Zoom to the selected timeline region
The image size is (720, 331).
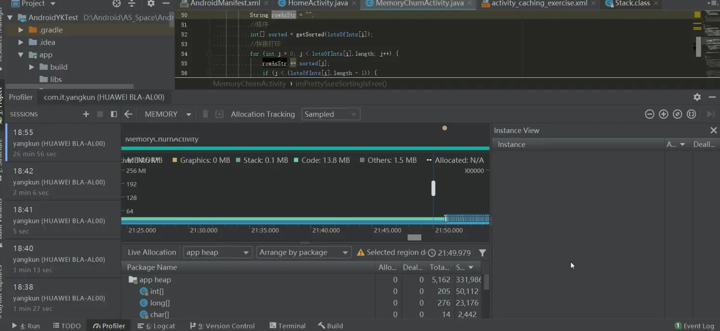pos(691,114)
